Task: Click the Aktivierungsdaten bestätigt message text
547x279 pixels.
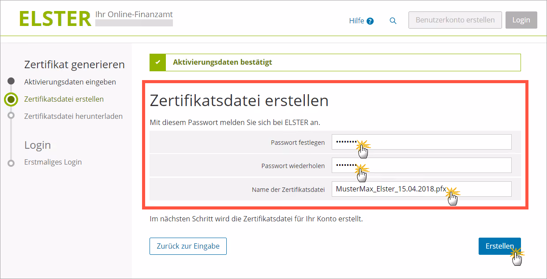Action: (x=222, y=62)
